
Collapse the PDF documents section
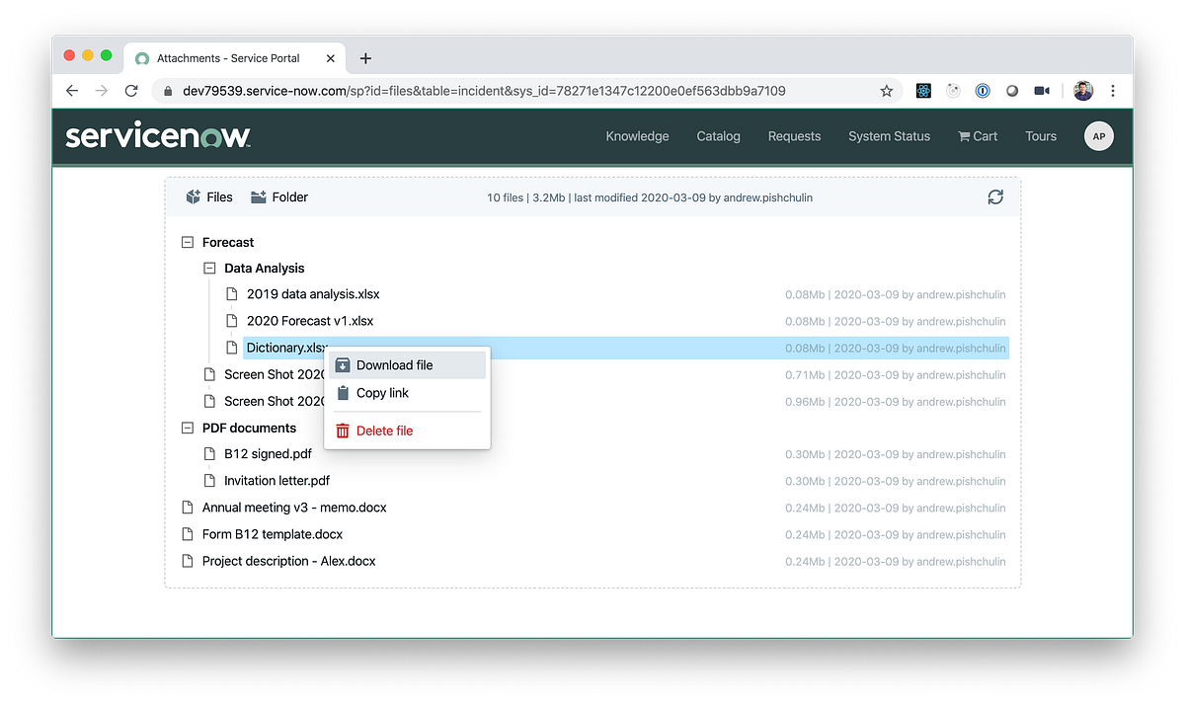188,427
